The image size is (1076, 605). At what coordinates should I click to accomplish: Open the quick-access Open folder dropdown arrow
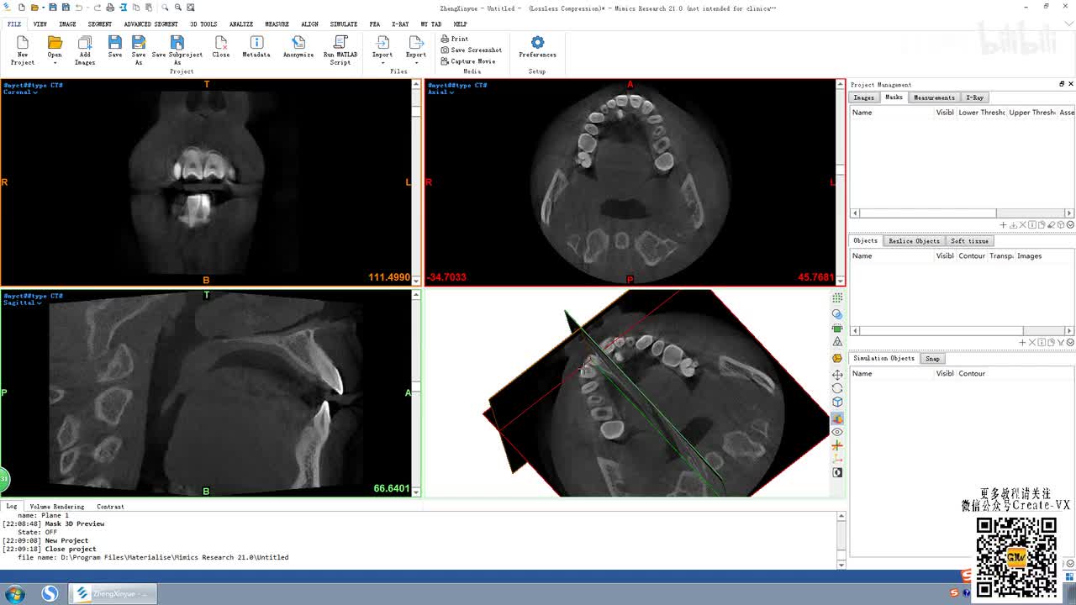click(x=43, y=8)
